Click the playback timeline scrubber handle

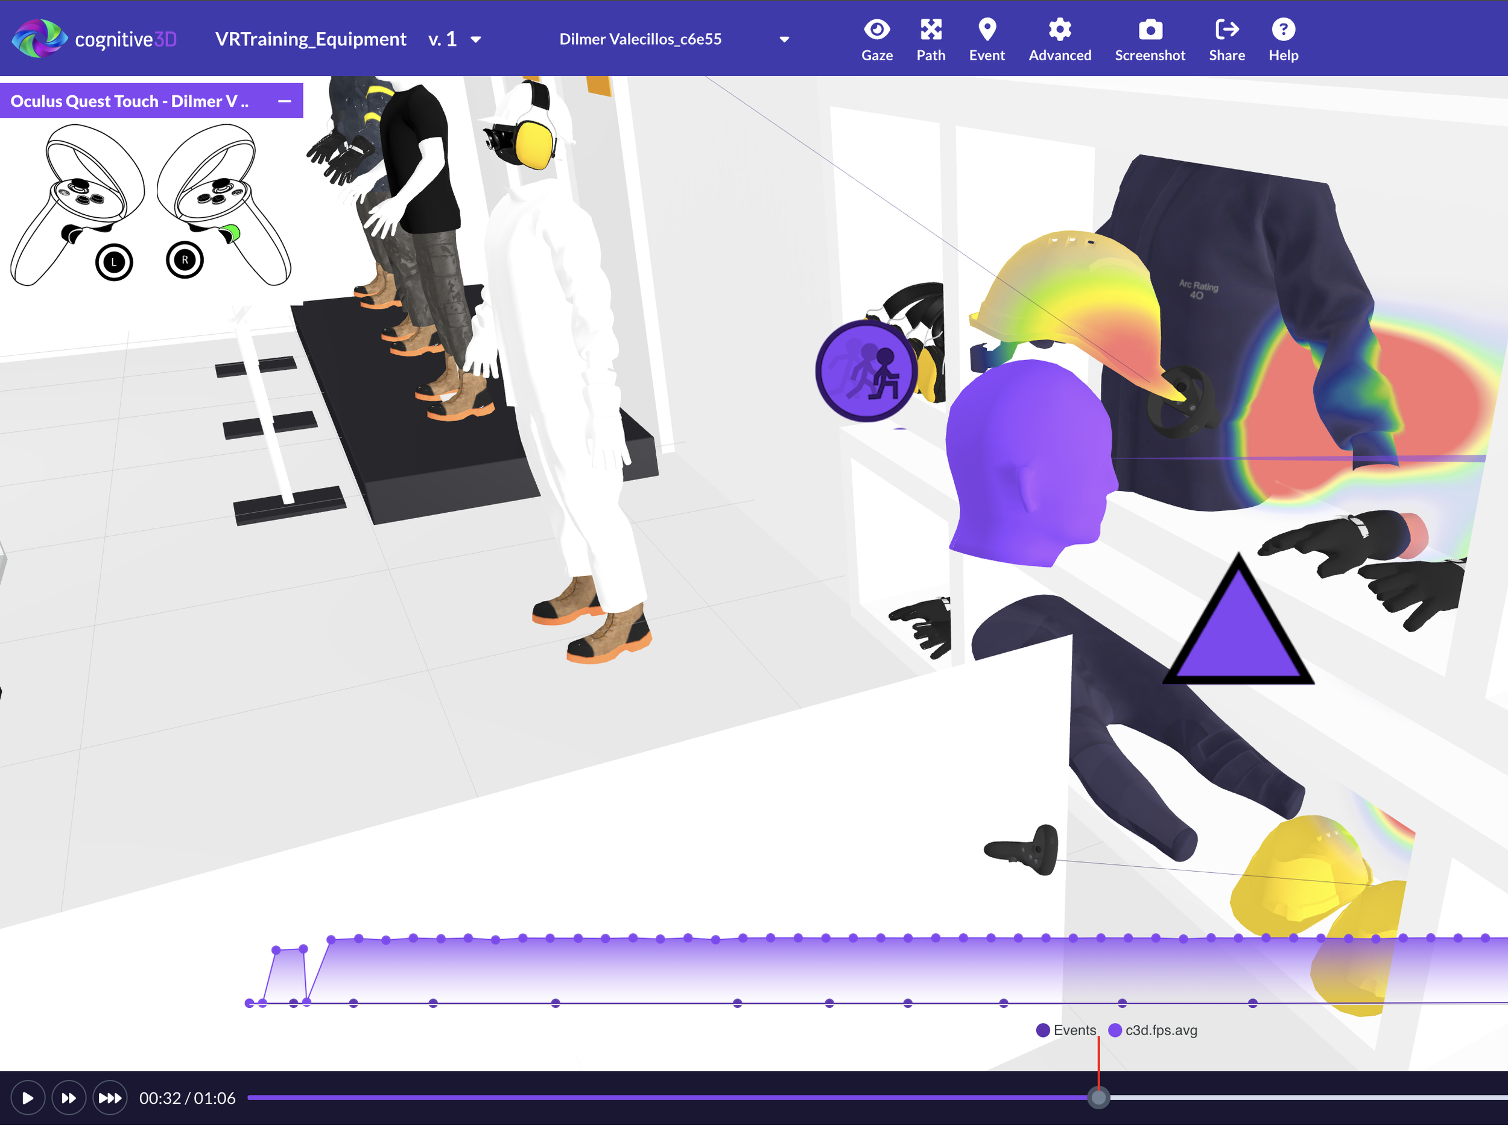point(1097,1097)
